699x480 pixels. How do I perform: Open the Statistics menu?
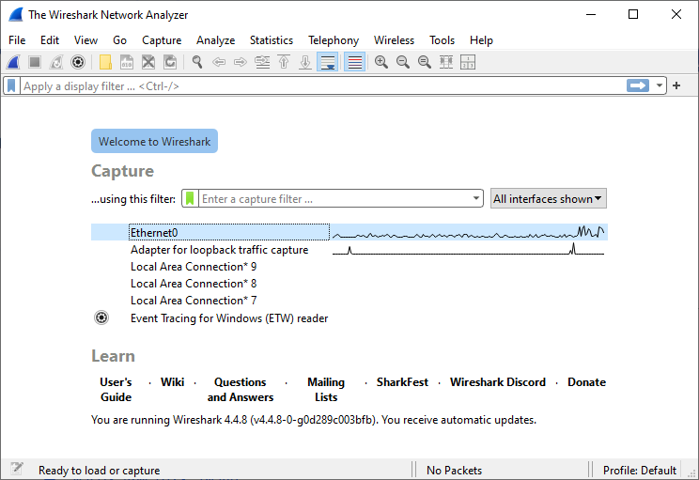[272, 40]
